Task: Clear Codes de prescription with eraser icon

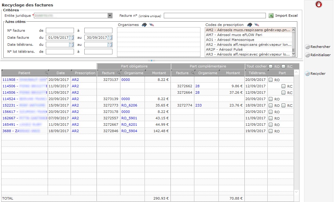Action: point(257,25)
